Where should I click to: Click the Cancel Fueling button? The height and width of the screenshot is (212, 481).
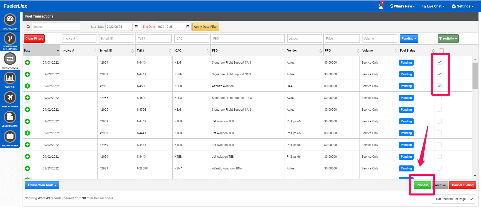tap(462, 185)
